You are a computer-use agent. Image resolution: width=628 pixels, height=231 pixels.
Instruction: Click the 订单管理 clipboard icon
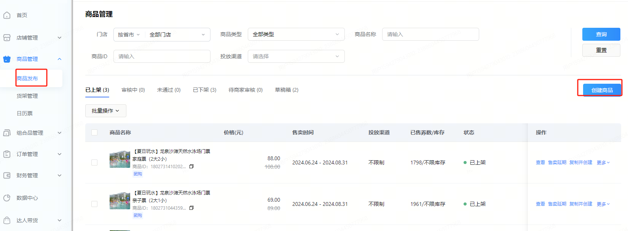tap(7, 154)
